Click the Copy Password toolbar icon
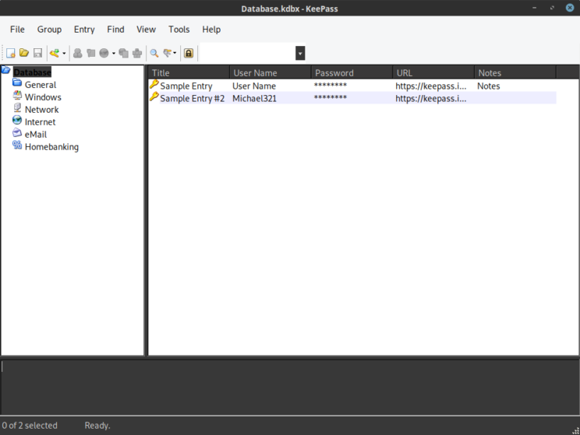Screen dimensions: 580x435 (90, 53)
